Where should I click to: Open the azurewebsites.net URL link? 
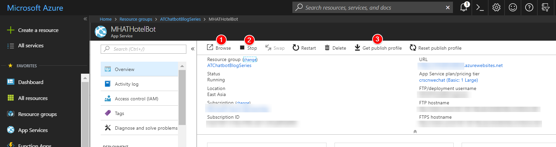pyautogui.click(x=461, y=65)
